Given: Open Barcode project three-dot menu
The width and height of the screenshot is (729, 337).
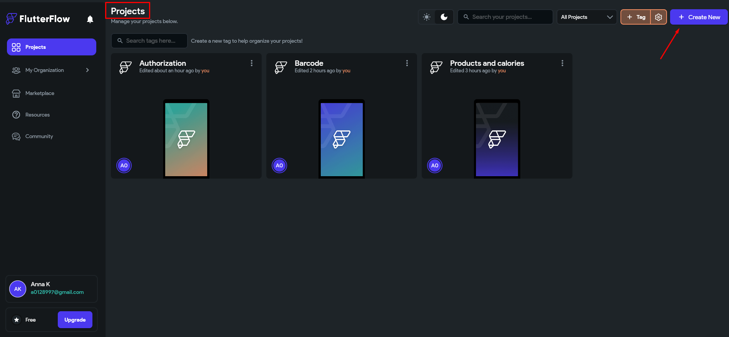Looking at the screenshot, I should point(407,63).
